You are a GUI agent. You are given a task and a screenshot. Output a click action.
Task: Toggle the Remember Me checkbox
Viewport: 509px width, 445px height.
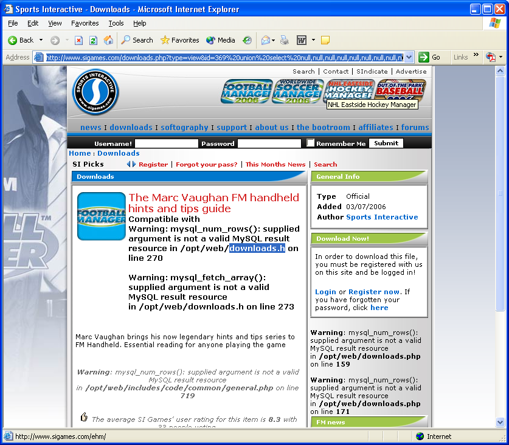[x=311, y=143]
